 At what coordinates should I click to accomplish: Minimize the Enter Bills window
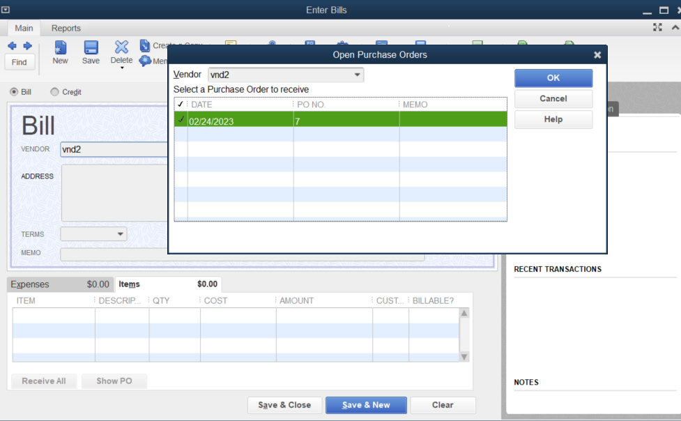[x=647, y=13]
